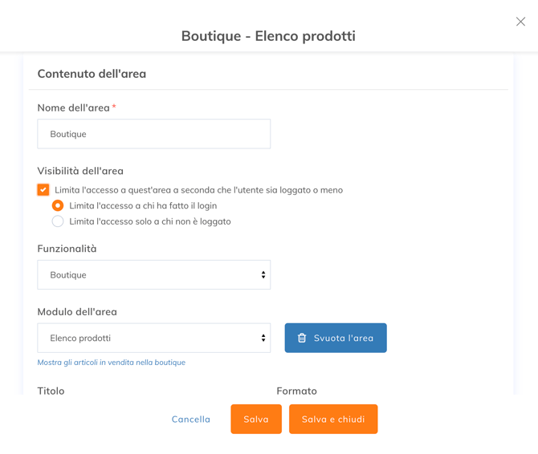Click the "Boutique - Elenco prodotti" dialog title
The height and width of the screenshot is (454, 538).
tap(268, 36)
